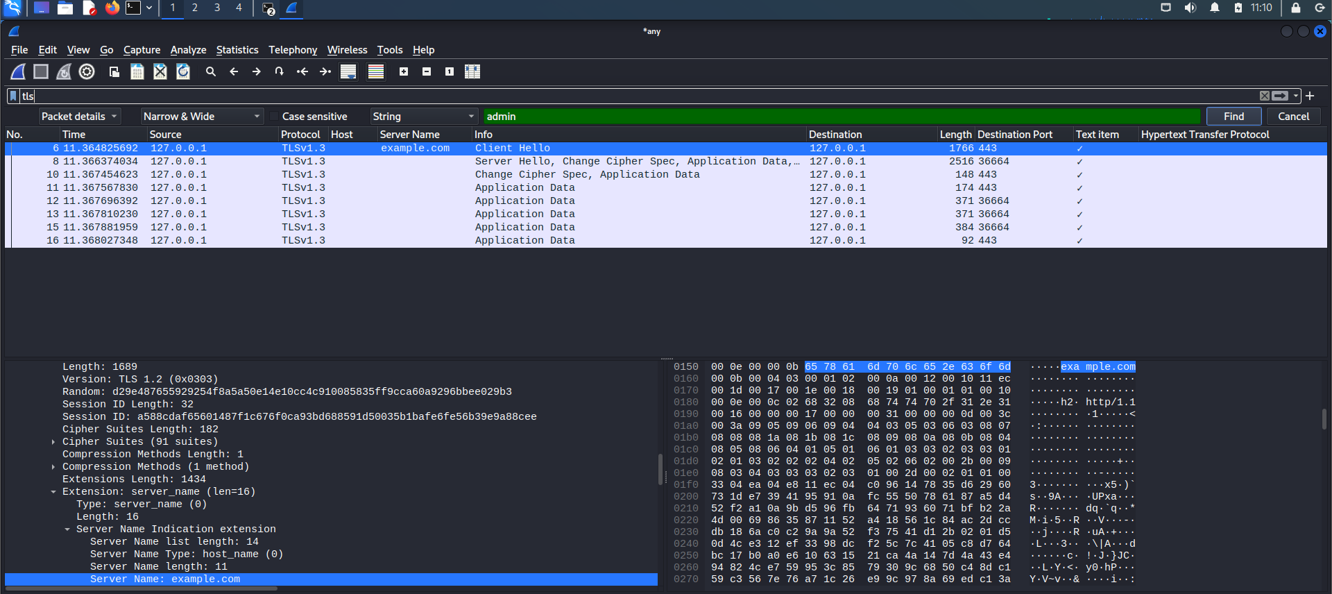Reload the capture file
Screen dimensions: 1332x594
tap(183, 71)
